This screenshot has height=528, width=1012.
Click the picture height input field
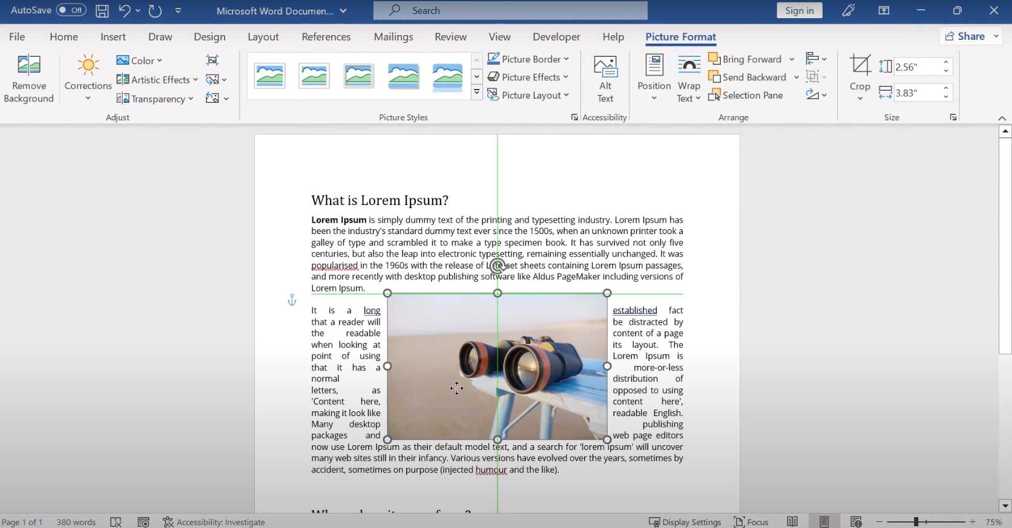pyautogui.click(x=915, y=67)
